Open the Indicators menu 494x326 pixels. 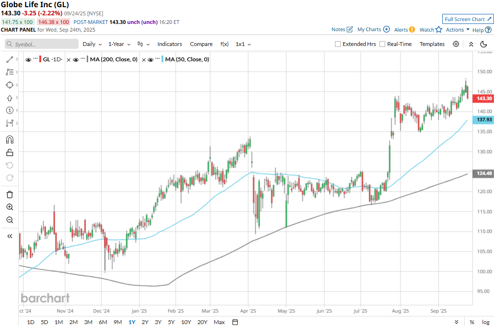(170, 44)
